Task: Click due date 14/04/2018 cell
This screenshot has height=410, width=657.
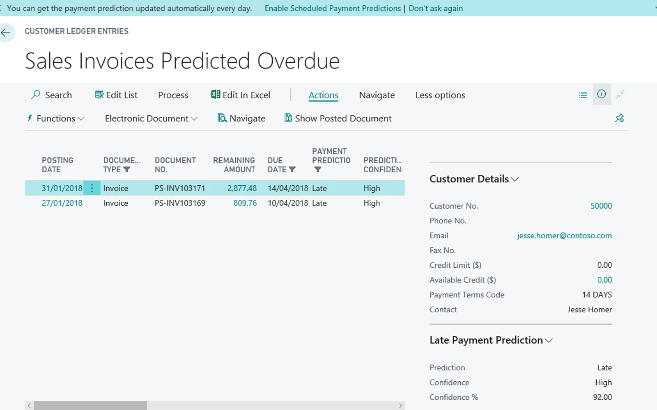Action: [288, 188]
